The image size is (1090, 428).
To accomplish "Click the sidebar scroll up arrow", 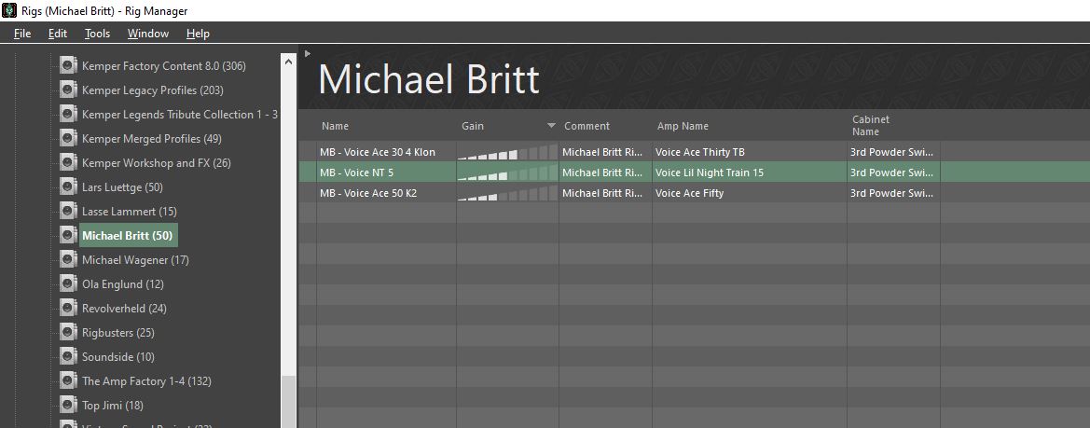I will 288,62.
